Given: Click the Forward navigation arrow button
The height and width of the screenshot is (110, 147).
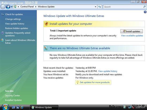Looking at the screenshot, I should point(8,7).
